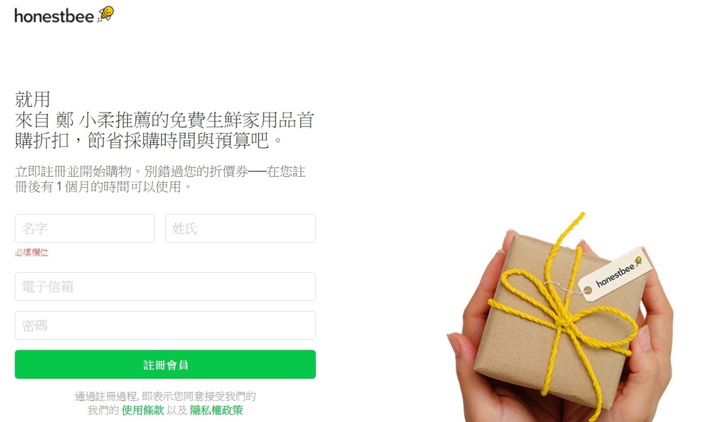Select the 電子信箱 email input box
The height and width of the screenshot is (422, 708).
(165, 287)
